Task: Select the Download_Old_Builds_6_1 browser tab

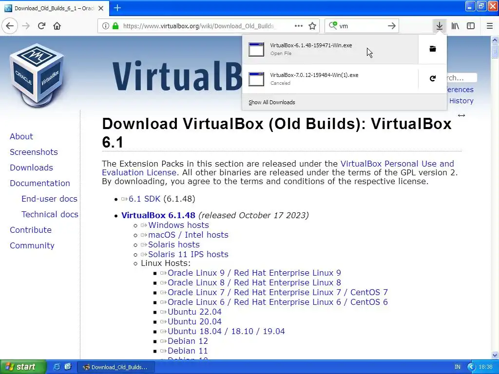Action: point(55,8)
